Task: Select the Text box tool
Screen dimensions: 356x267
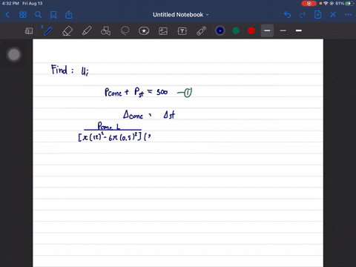Action: pyautogui.click(x=182, y=31)
